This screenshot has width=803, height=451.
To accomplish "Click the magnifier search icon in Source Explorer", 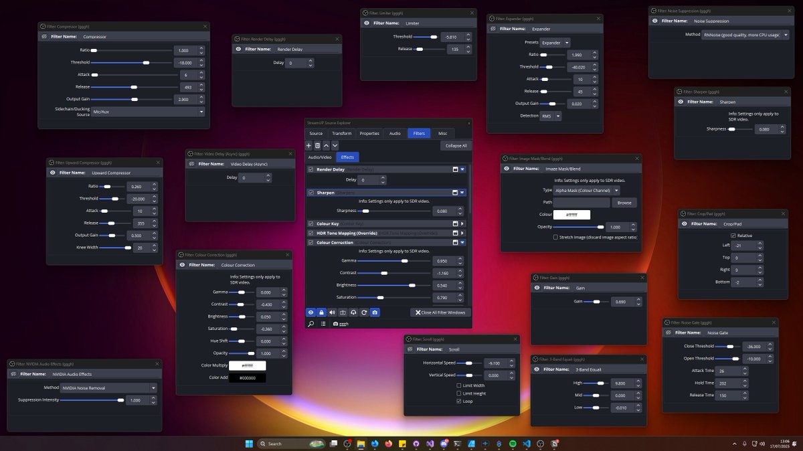I will point(310,324).
